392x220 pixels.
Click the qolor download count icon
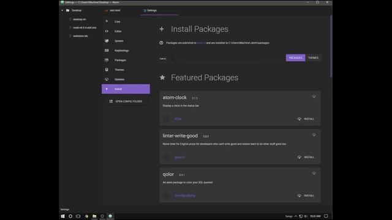314,173
